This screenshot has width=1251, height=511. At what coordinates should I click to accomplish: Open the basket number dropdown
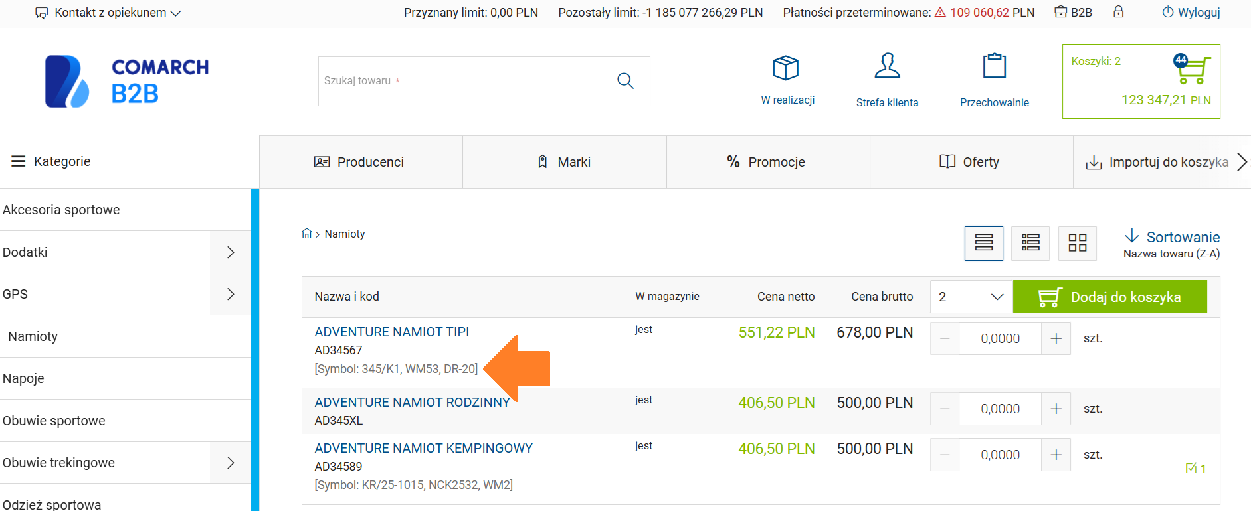[971, 297]
